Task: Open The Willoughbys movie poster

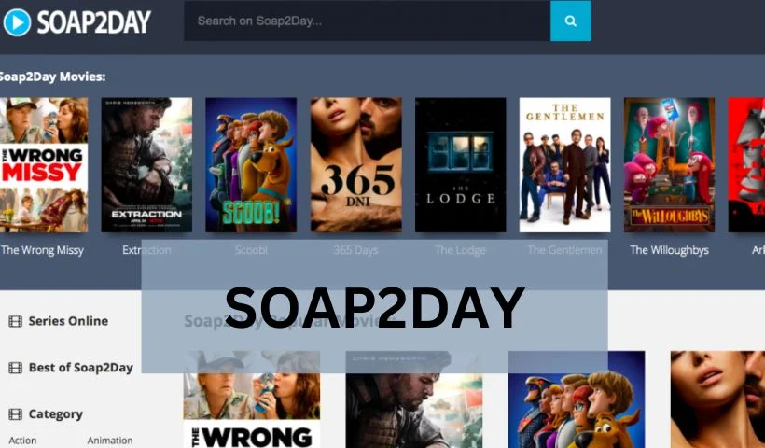Action: tap(670, 165)
